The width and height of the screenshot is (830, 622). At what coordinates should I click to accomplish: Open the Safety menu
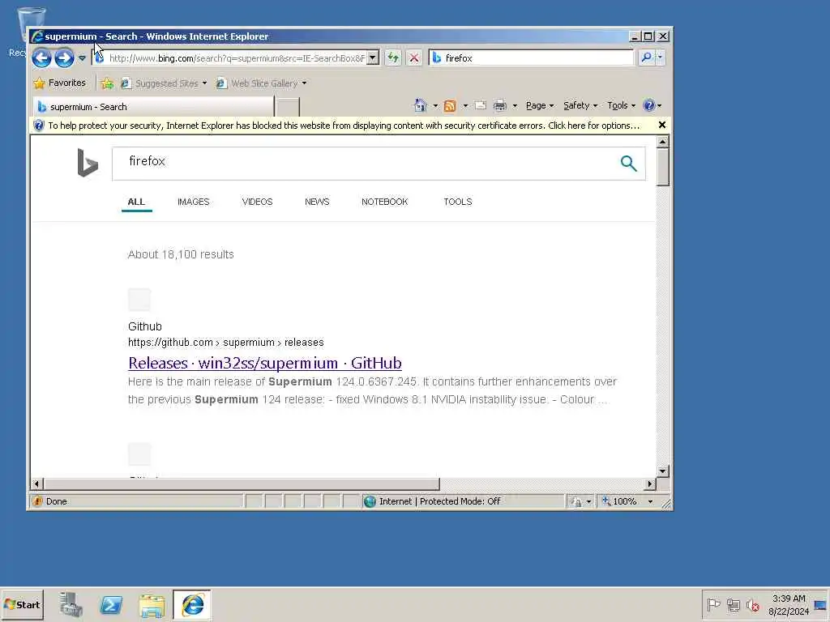pos(580,106)
